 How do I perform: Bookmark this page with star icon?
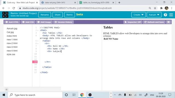(x=155, y=8)
